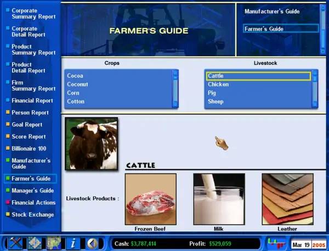The width and height of the screenshot is (329, 251).
Task: Select the Milk product image
Action: coord(219,199)
